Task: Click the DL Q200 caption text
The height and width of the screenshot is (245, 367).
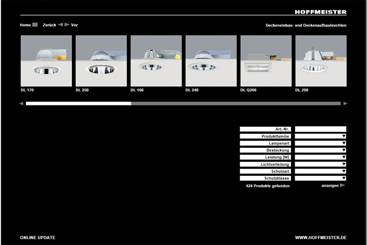Action: pyautogui.click(x=248, y=90)
